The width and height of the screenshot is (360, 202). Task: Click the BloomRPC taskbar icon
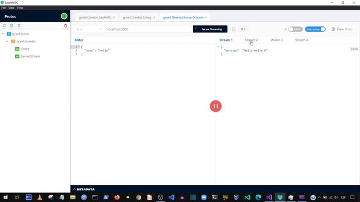tap(280, 197)
